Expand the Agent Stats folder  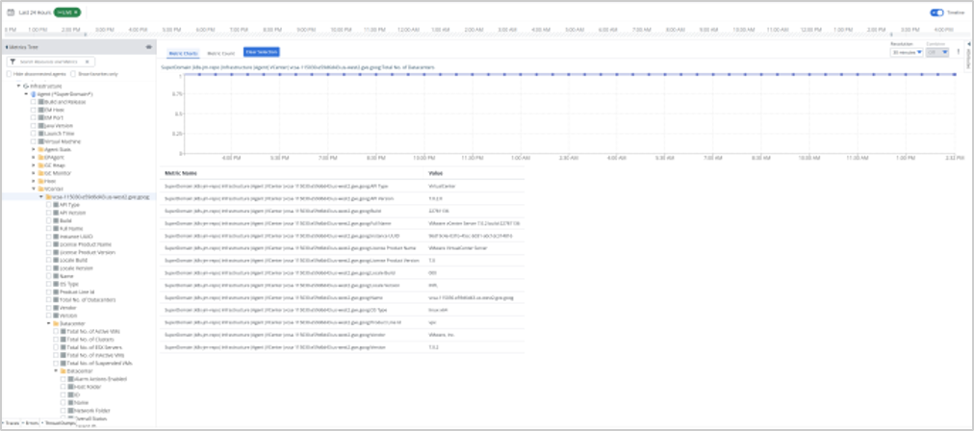[35, 149]
